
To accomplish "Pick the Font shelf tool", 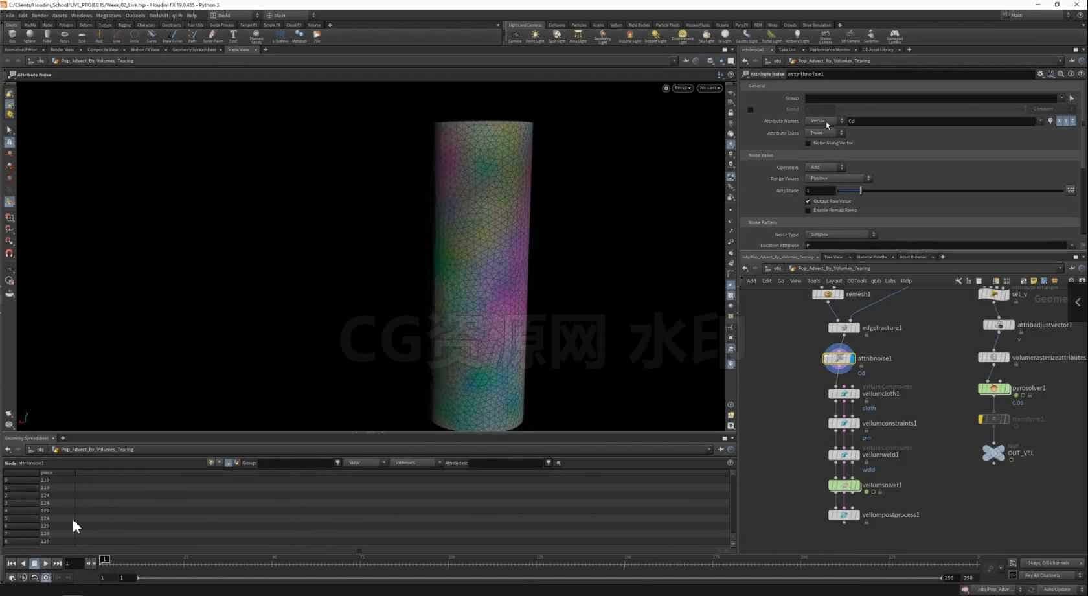I will click(233, 36).
